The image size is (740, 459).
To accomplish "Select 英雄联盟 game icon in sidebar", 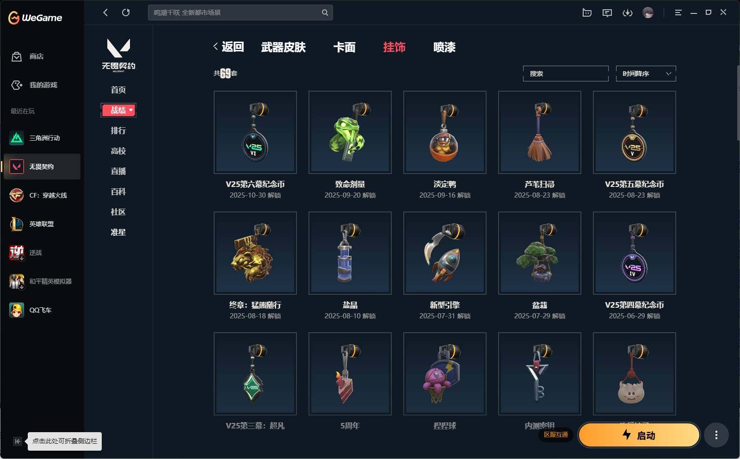I will tap(17, 224).
